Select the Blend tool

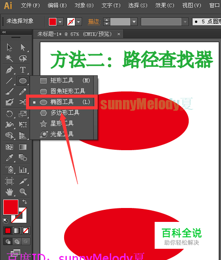coord(23,158)
